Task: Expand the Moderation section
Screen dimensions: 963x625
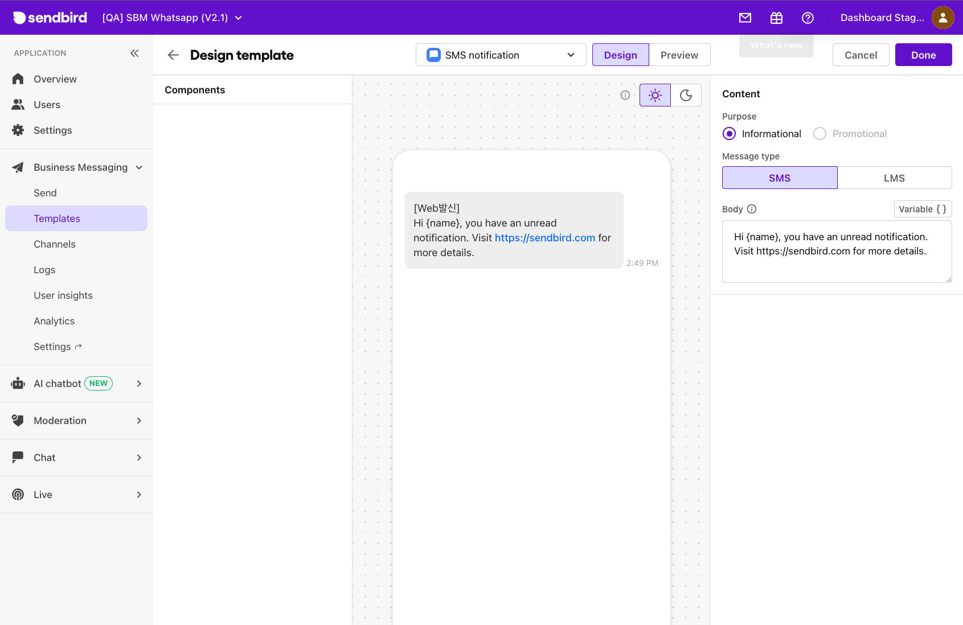Action: tap(139, 421)
